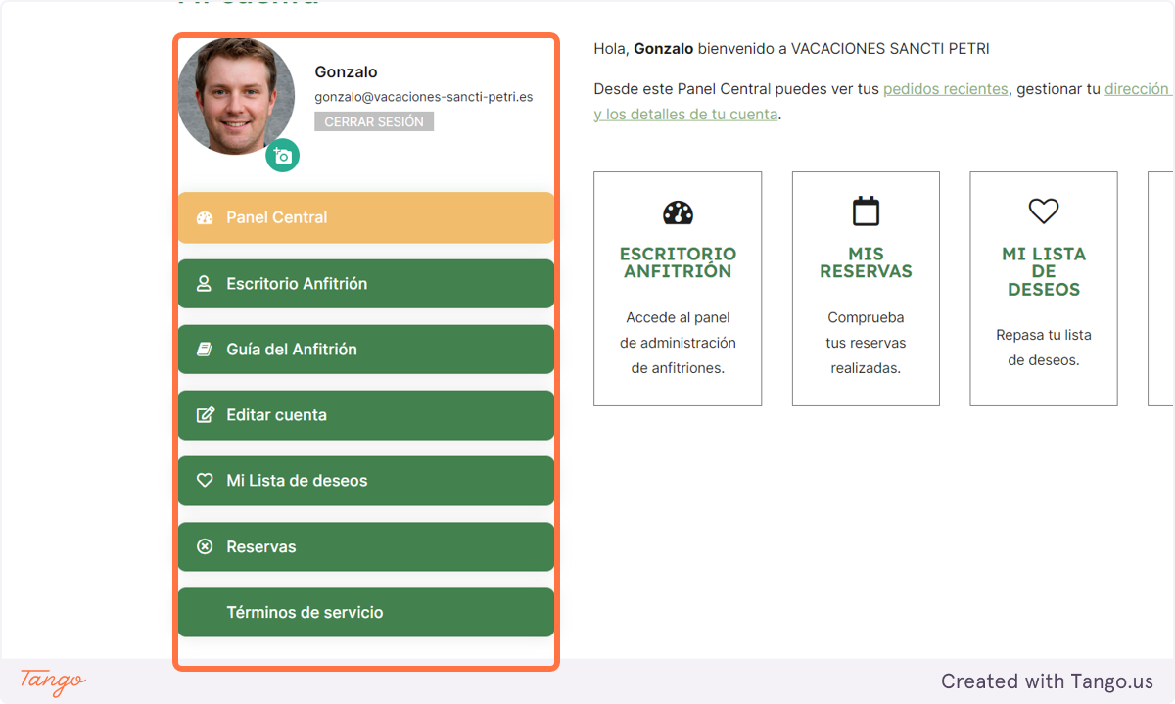1175x704 pixels.
Task: Click text 'Repasa tu lista de deseos.'
Action: point(1044,348)
